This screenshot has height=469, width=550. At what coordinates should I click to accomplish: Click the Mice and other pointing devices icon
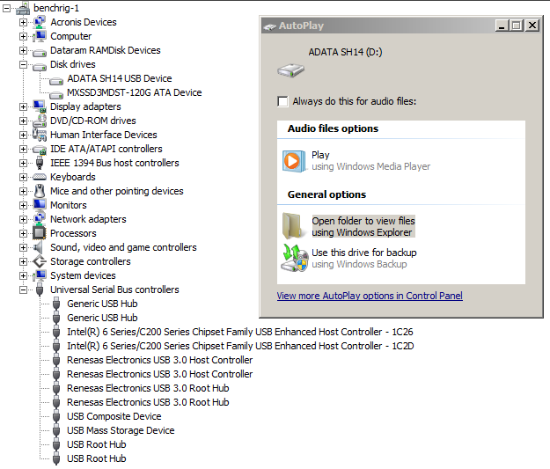(x=40, y=191)
